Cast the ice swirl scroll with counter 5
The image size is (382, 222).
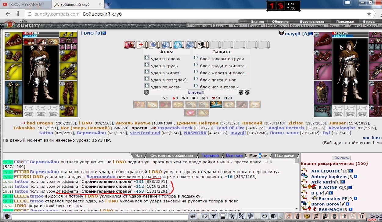point(178,45)
